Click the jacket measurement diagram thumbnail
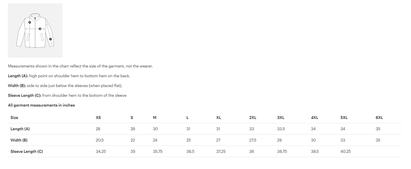 click(35, 30)
